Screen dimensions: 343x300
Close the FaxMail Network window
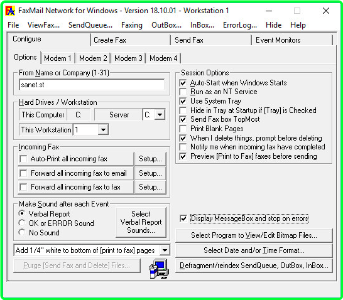click(326, 11)
